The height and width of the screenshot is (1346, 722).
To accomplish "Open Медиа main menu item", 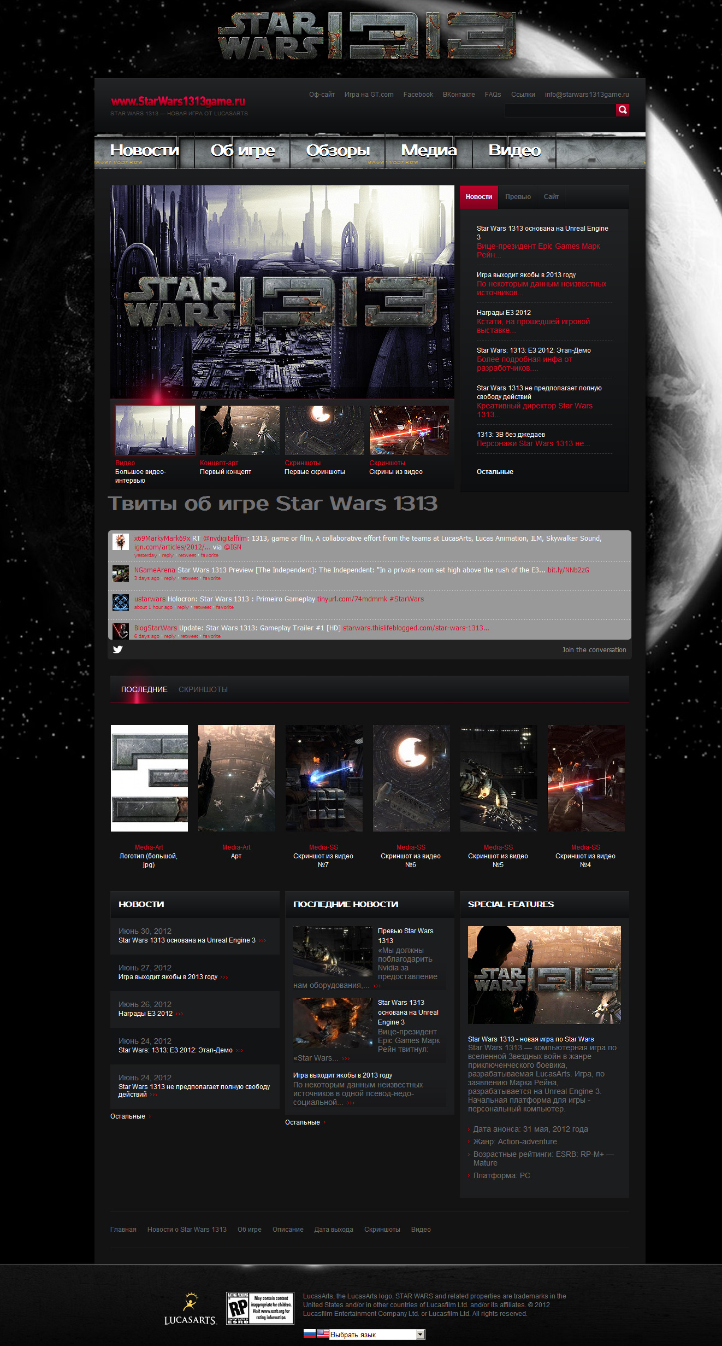I will point(429,150).
